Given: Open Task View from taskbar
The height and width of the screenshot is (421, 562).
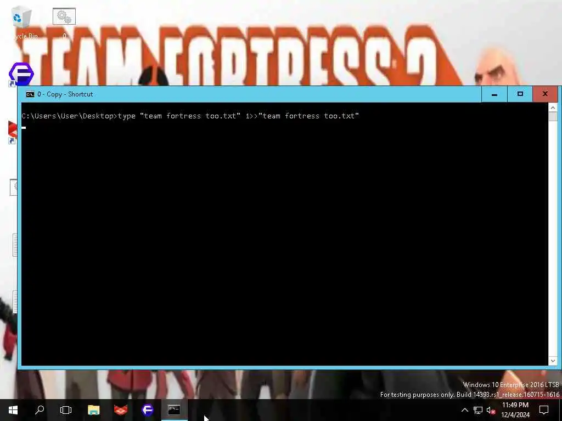Looking at the screenshot, I should pyautogui.click(x=66, y=410).
